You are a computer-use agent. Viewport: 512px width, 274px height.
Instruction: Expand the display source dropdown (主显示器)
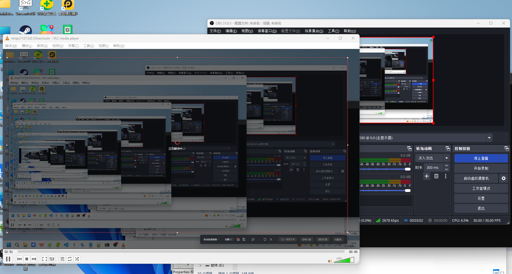pyautogui.click(x=489, y=138)
